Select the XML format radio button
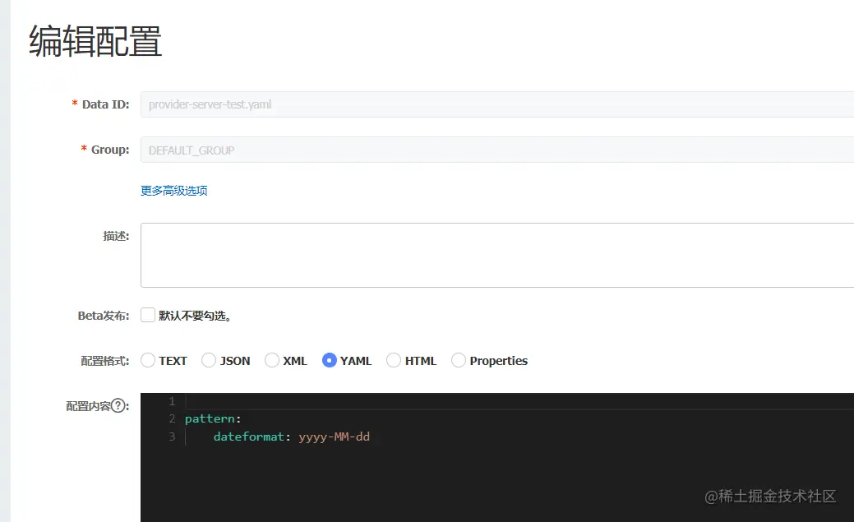This screenshot has height=522, width=854. (272, 360)
